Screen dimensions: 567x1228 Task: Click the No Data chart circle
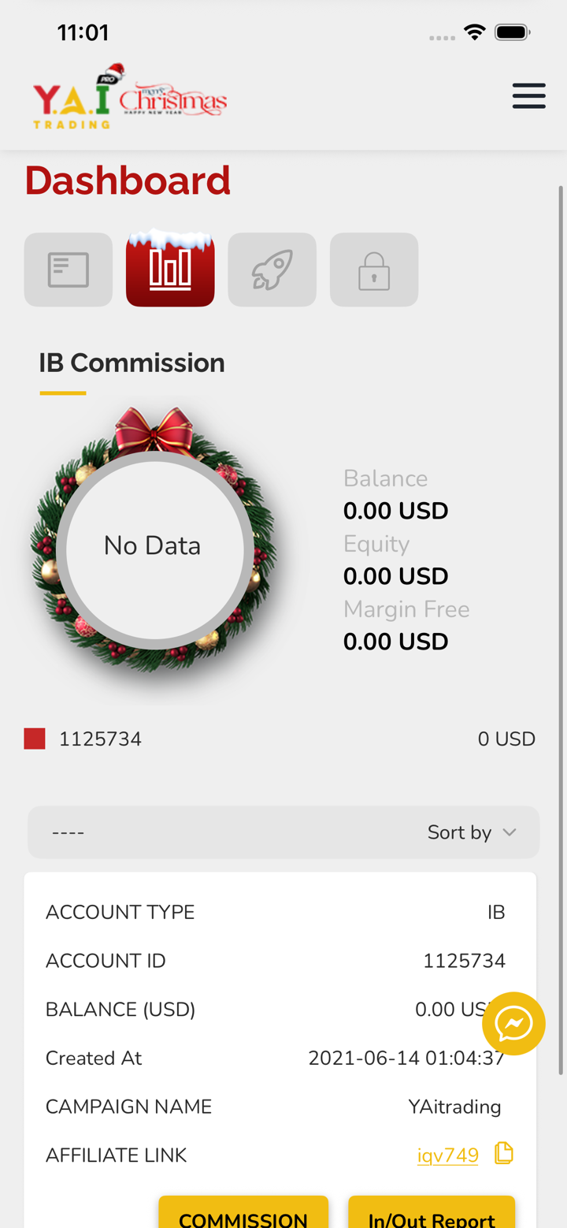[154, 546]
